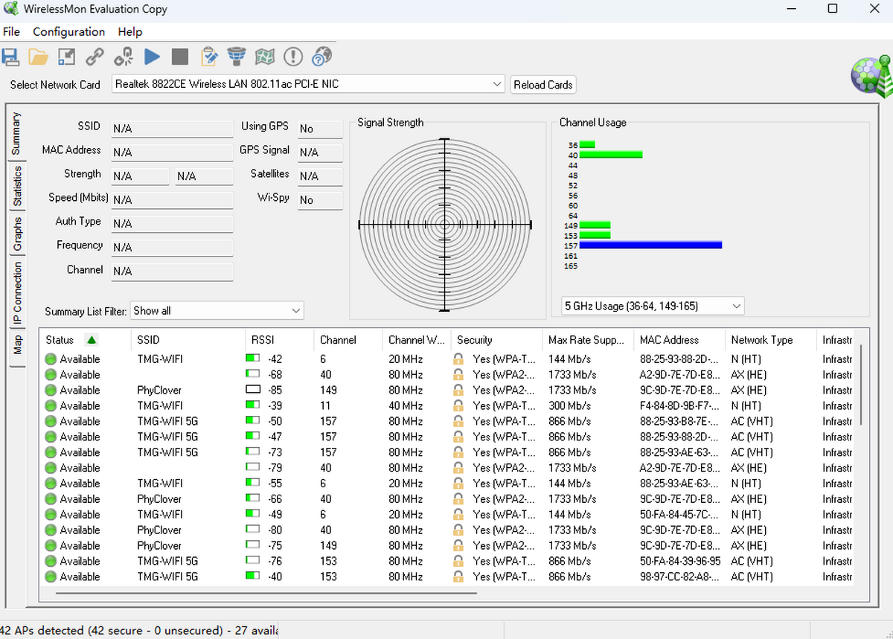Click the horizontal scrollbar under the AP list
893x639 pixels.
266,593
